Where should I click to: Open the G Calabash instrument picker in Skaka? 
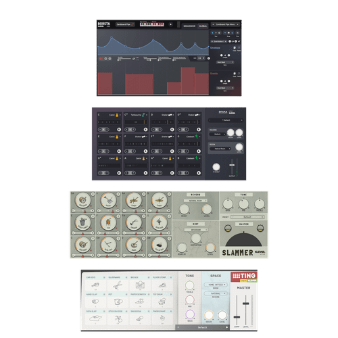193,137
